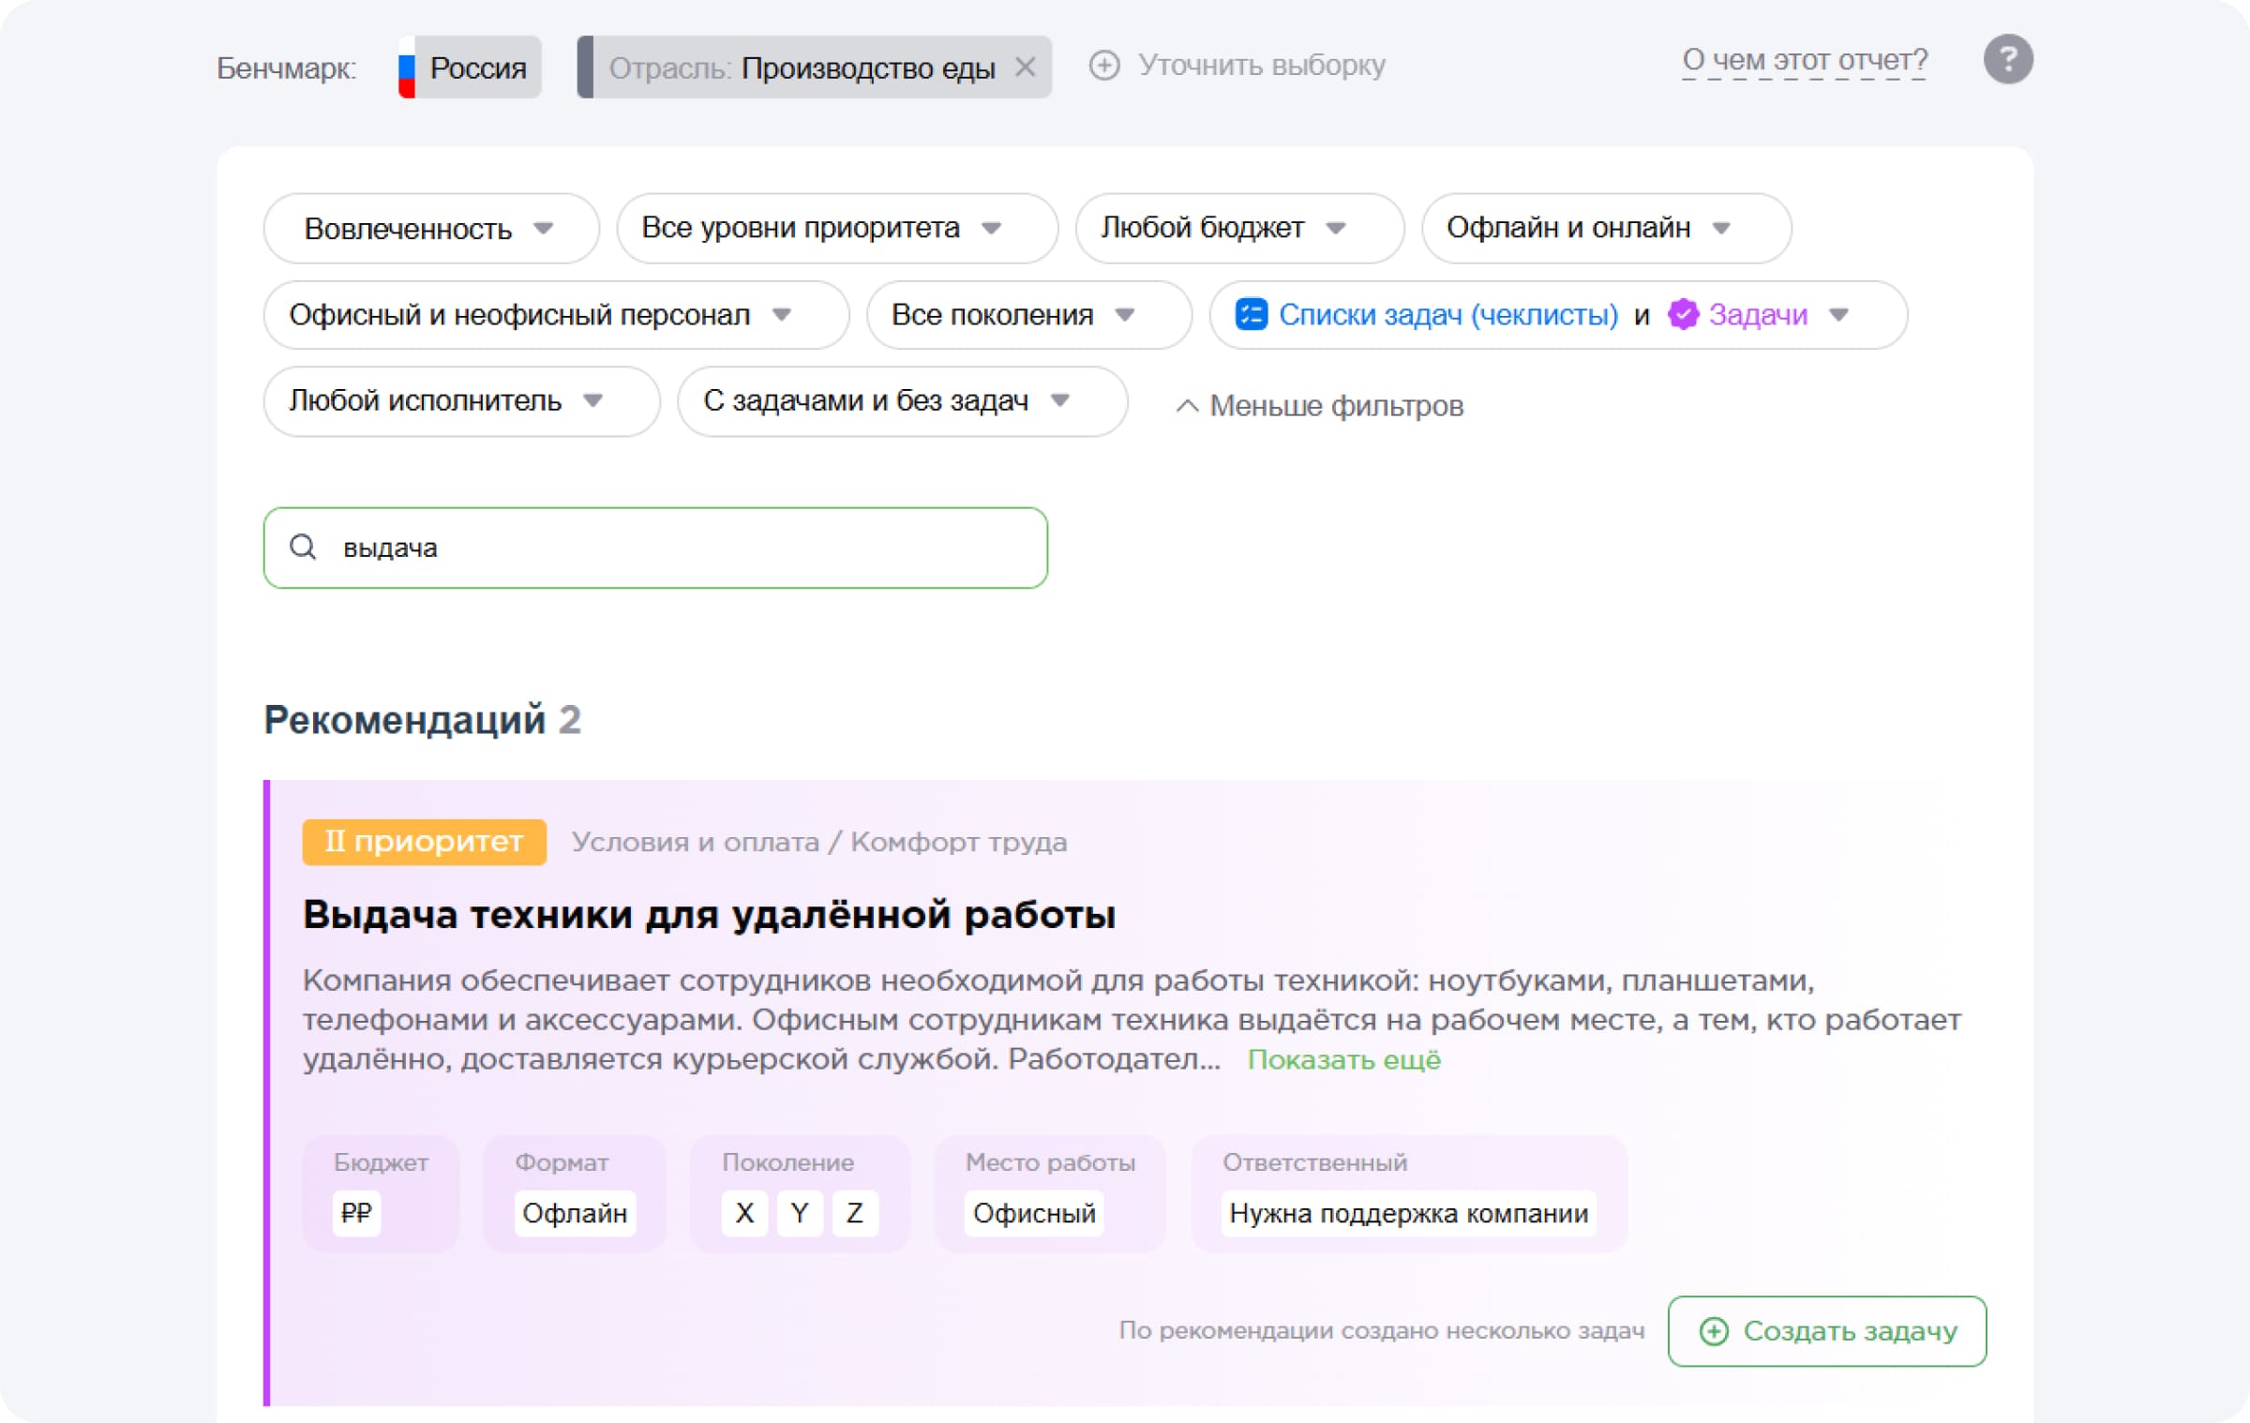The image size is (2250, 1423).
Task: Open the Все уровни приоритета dropdown
Action: [837, 228]
